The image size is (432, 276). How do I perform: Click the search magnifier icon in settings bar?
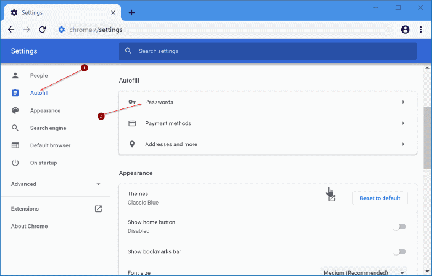pyautogui.click(x=128, y=51)
